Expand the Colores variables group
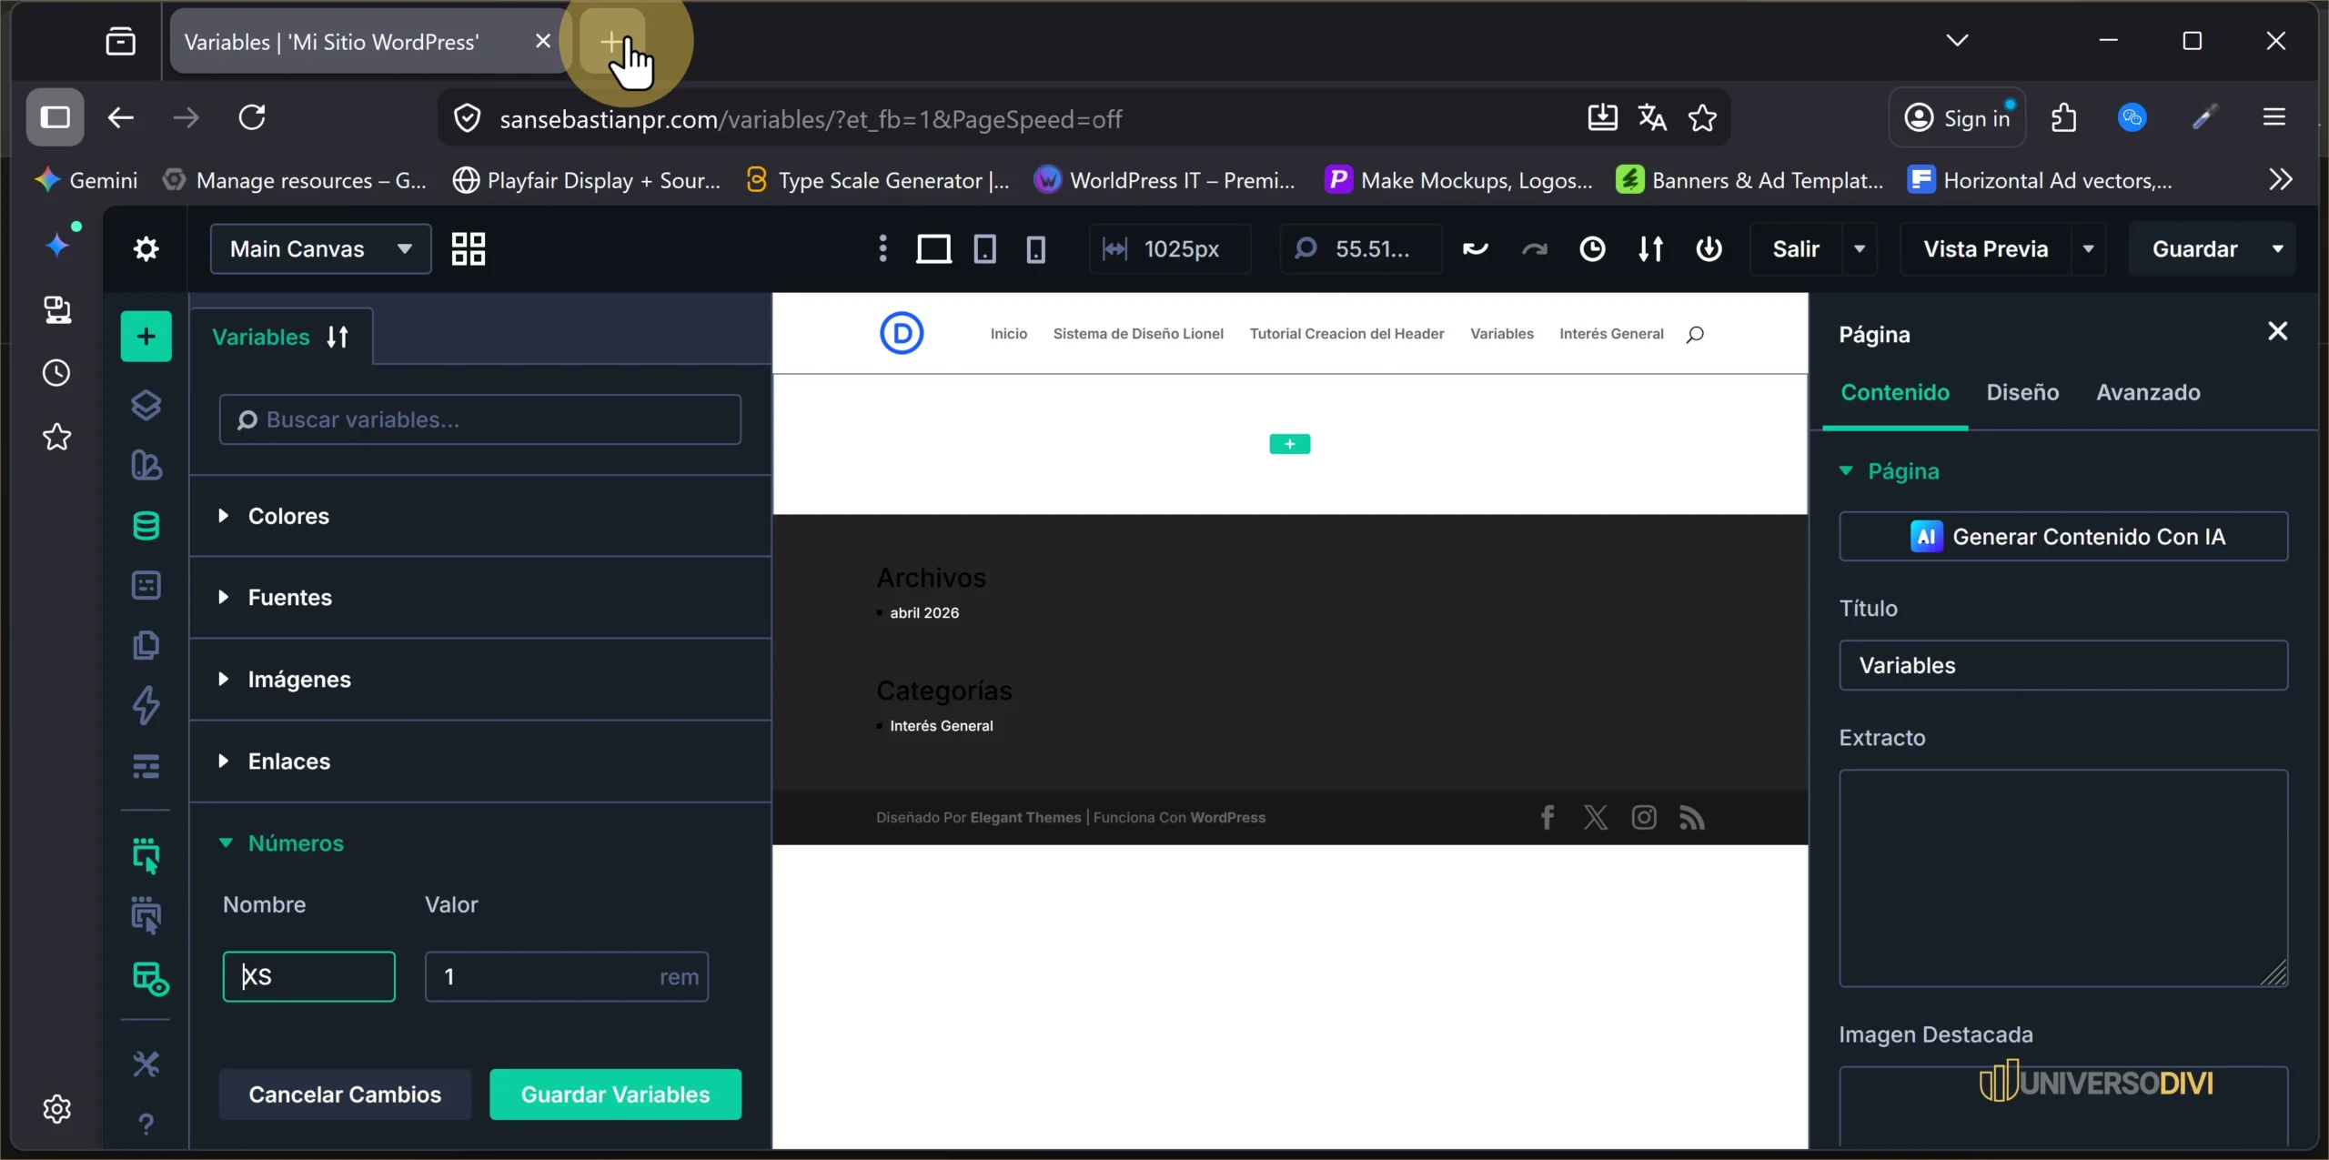This screenshot has height=1160, width=2329. point(480,516)
